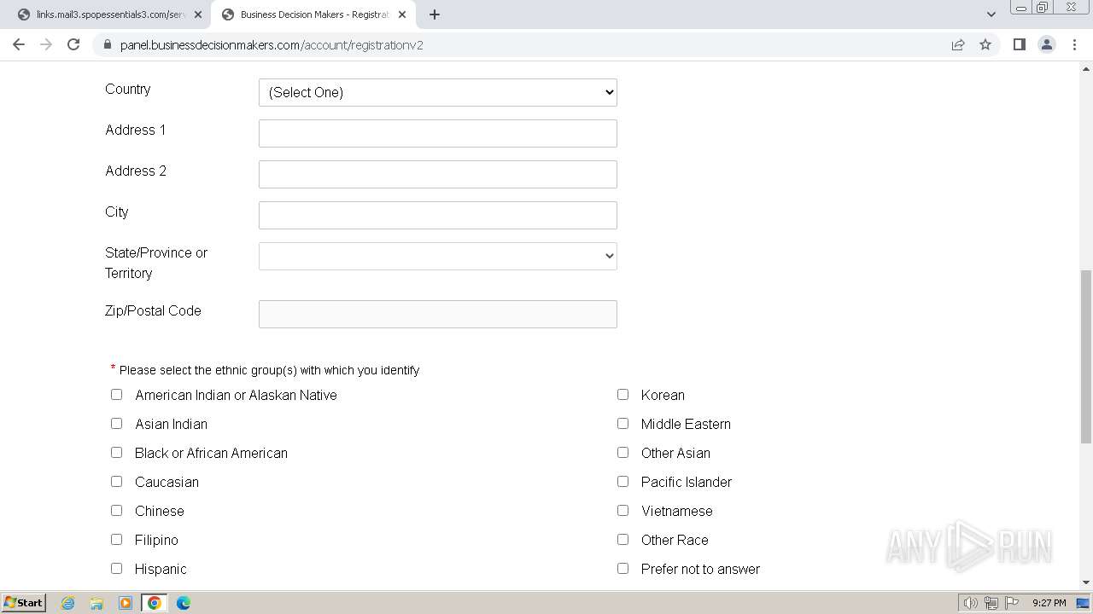Image resolution: width=1093 pixels, height=614 pixels.
Task: Select the Vietnamese checkbox
Action: 622,511
